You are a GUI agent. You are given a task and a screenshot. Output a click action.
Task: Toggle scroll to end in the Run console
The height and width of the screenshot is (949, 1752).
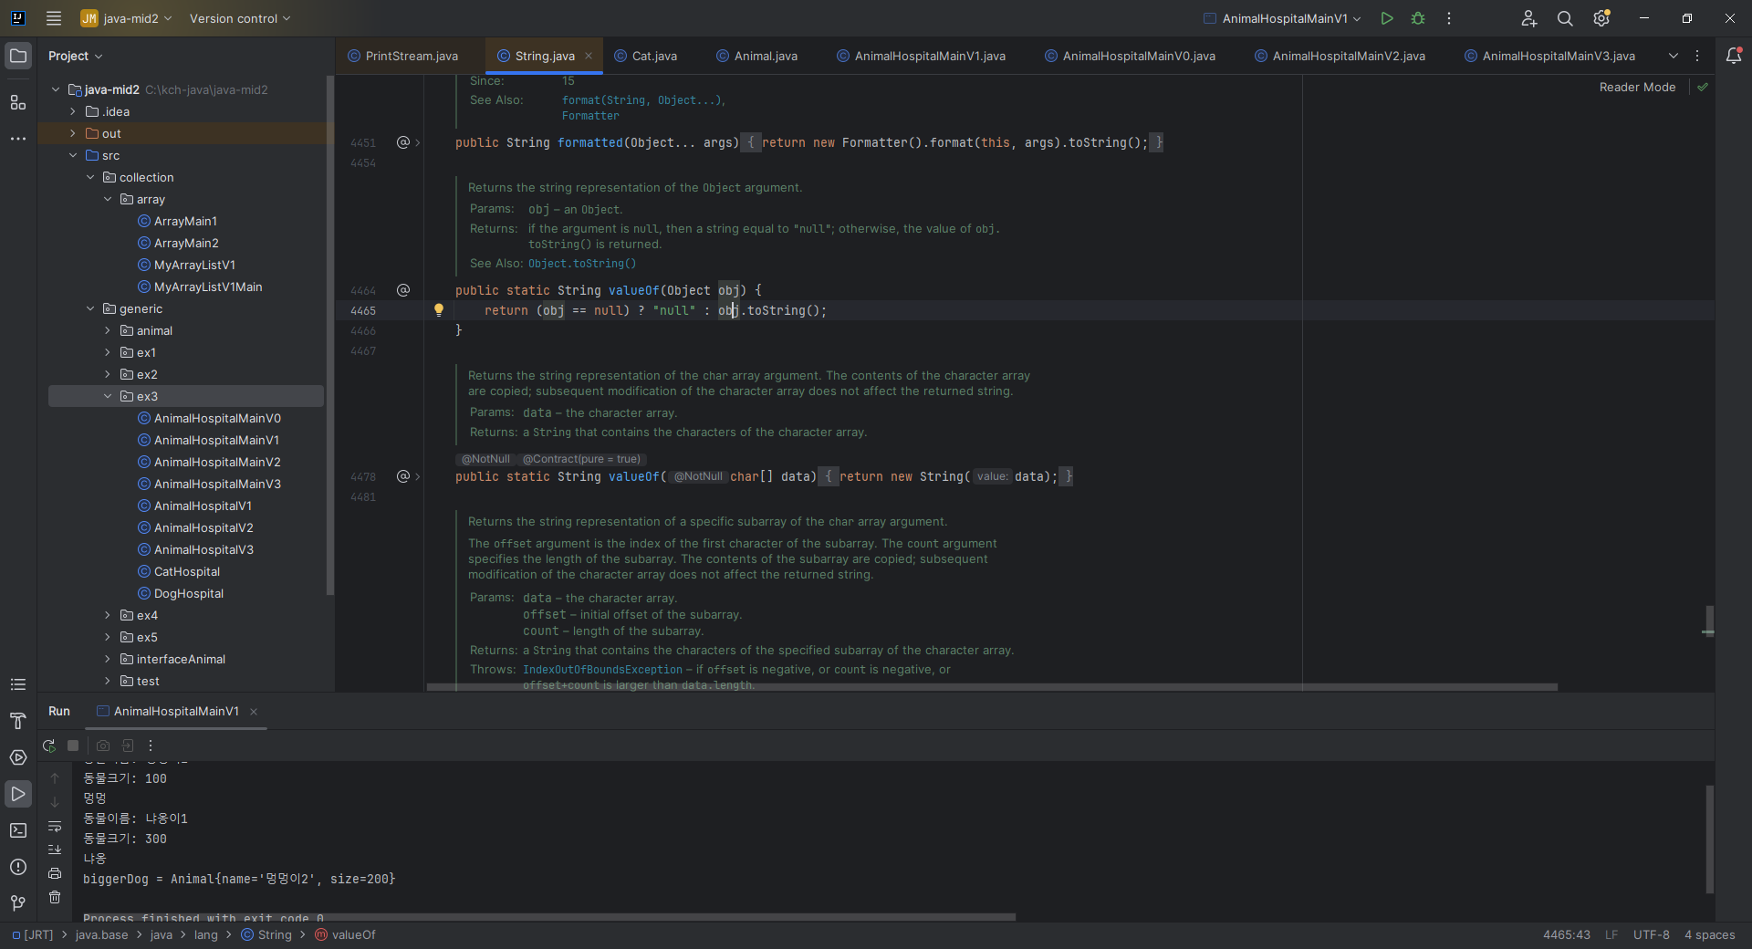[55, 850]
